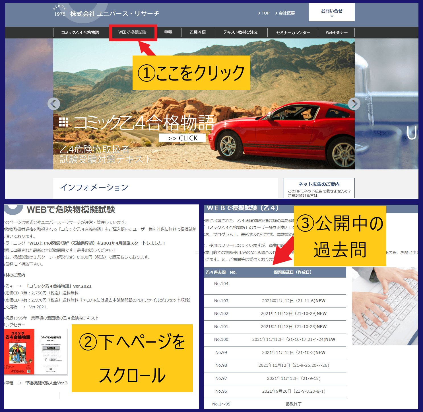Expand the お問い合せ dropdown chevron
The height and width of the screenshot is (412, 423).
[x=332, y=16]
